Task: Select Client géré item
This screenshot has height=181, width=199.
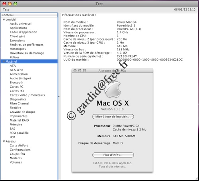Action: [x=18, y=36]
